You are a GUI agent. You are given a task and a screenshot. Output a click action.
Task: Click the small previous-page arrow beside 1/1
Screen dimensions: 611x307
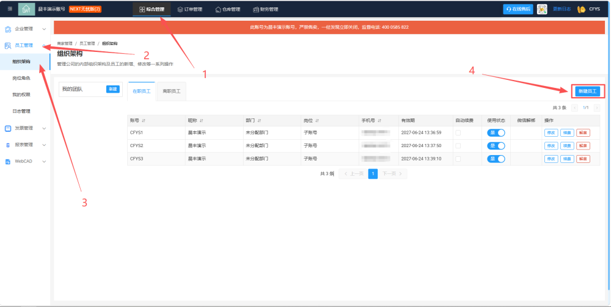point(574,108)
